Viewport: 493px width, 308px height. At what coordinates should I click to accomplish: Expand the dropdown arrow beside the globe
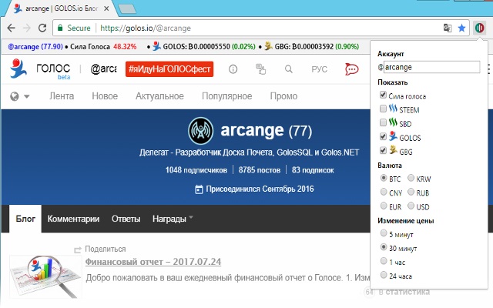pos(27,96)
